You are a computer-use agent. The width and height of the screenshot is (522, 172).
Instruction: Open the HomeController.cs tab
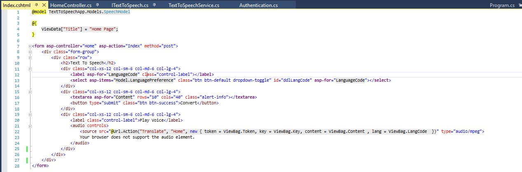click(70, 5)
